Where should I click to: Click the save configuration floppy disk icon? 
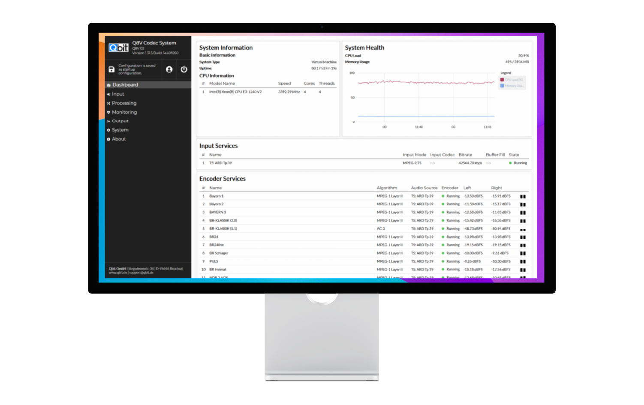(112, 69)
